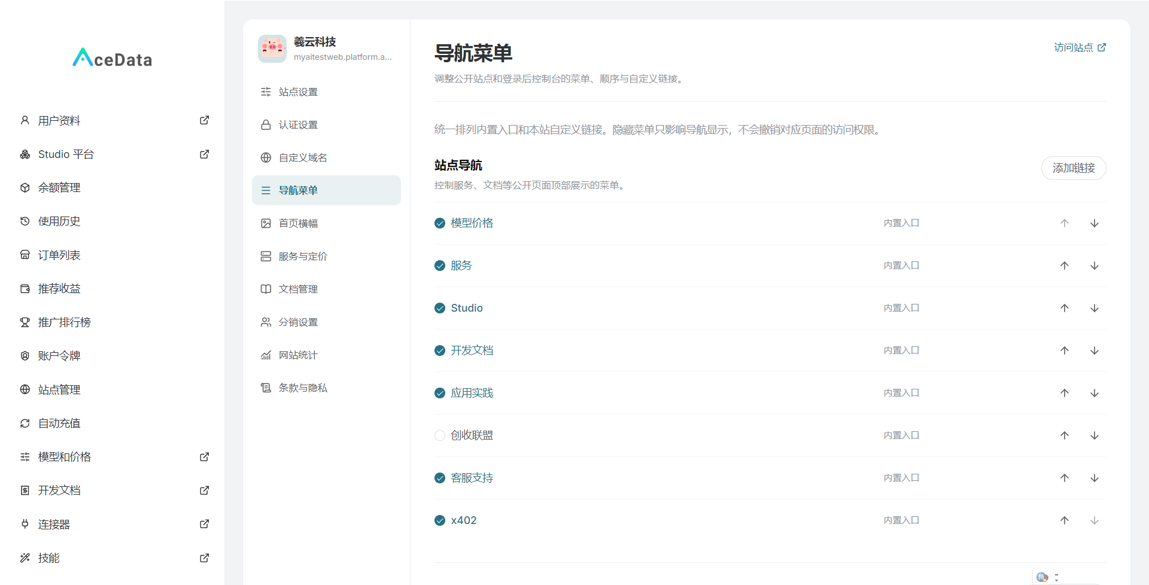Move Studio row down one position
Viewport: 1149px width, 585px height.
tap(1095, 308)
